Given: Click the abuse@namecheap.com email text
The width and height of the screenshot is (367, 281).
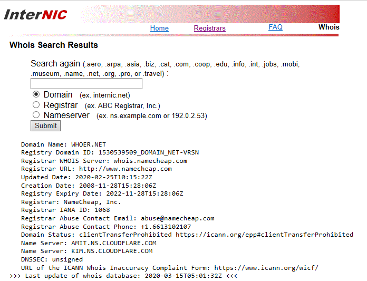Looking at the screenshot, I should point(178,218).
